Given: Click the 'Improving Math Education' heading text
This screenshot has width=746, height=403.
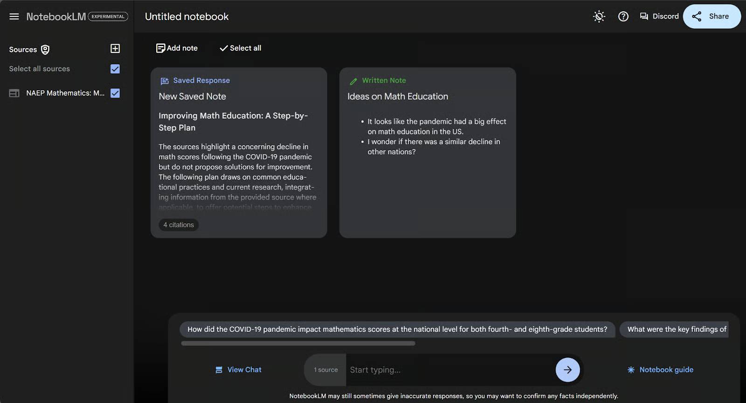Looking at the screenshot, I should pos(233,121).
